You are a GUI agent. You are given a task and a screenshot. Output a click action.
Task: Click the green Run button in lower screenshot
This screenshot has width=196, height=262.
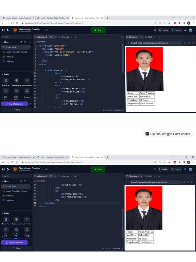[98, 169]
